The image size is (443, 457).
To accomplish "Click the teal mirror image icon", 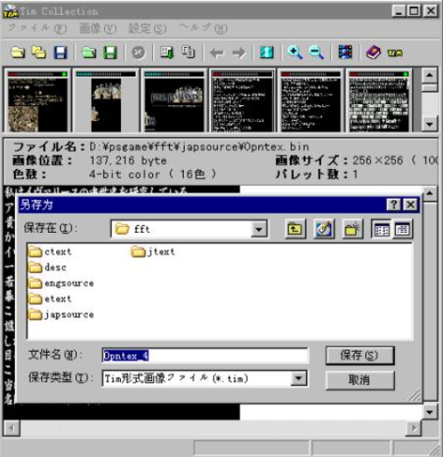I will pyautogui.click(x=267, y=53).
